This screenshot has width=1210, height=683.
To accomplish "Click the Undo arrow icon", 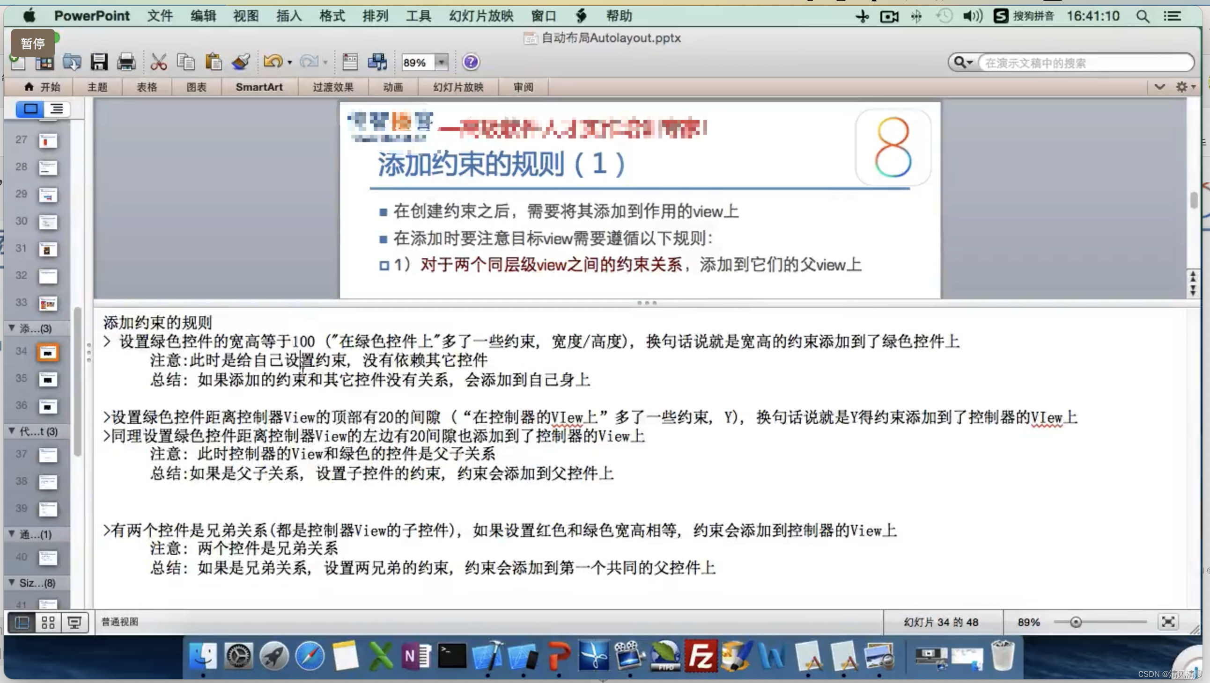I will 273,62.
